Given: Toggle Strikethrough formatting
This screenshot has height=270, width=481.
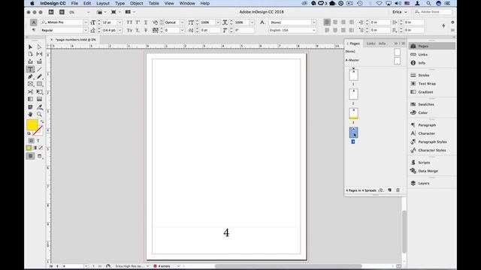Looking at the screenshot, I should [x=146, y=30].
